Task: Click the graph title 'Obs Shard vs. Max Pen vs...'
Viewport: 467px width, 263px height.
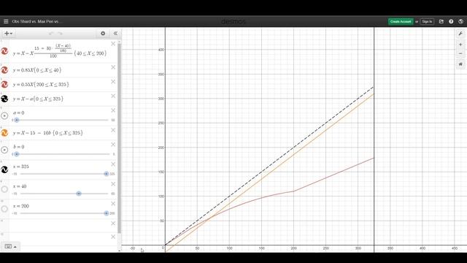Action: tap(36, 21)
